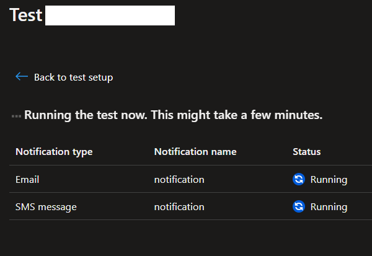
Task: Click the sync icon in Email row
Action: [x=299, y=180]
